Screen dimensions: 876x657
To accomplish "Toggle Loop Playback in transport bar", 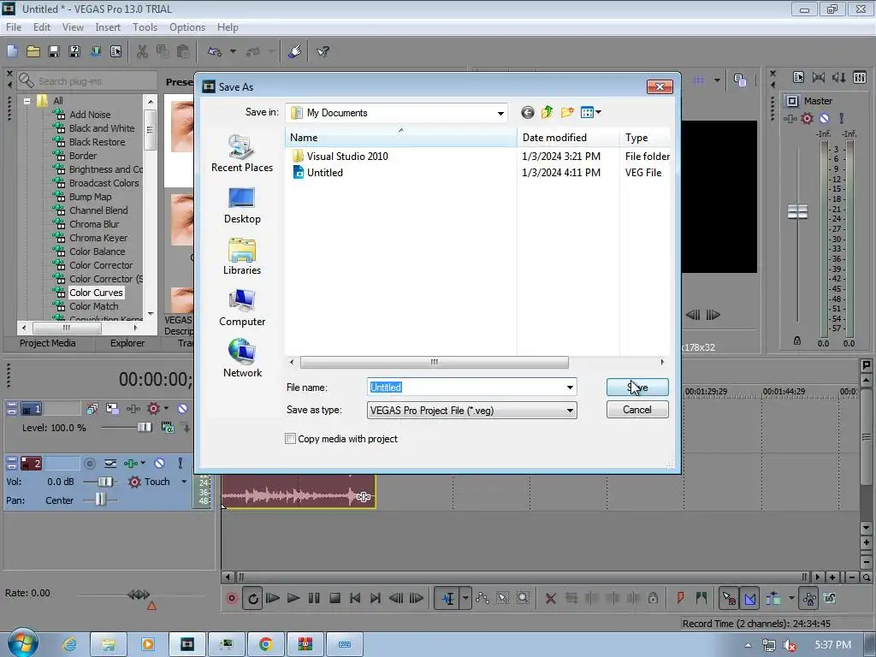I will click(x=252, y=599).
